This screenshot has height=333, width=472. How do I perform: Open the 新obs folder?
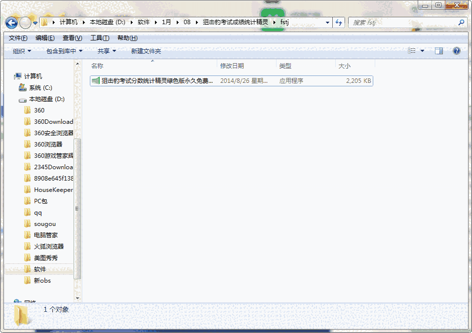(x=42, y=280)
